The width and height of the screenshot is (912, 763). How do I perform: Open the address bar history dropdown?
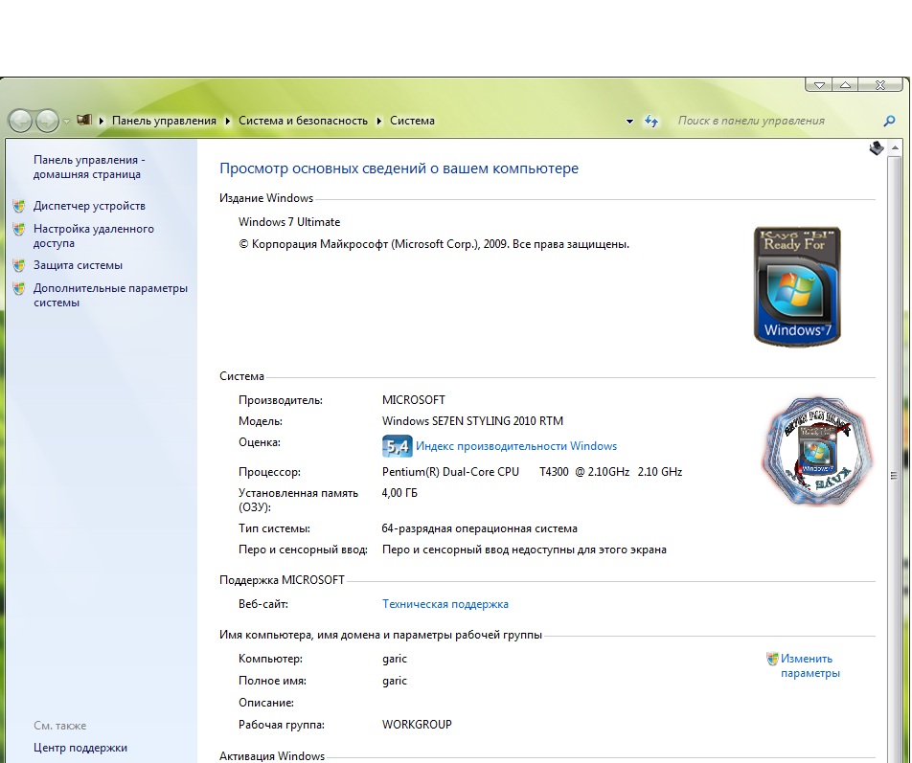(629, 122)
